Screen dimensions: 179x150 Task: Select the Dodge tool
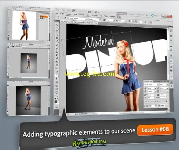click(x=57, y=68)
